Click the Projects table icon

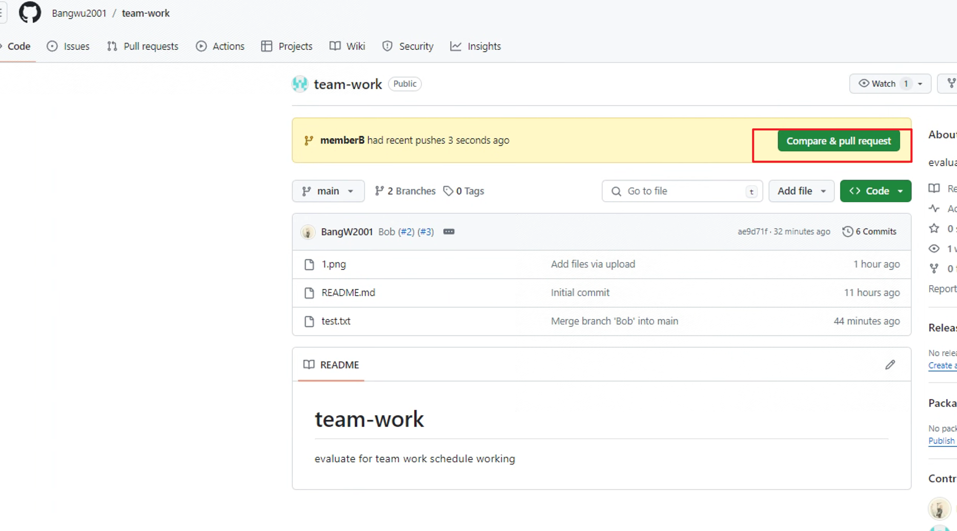pyautogui.click(x=267, y=46)
